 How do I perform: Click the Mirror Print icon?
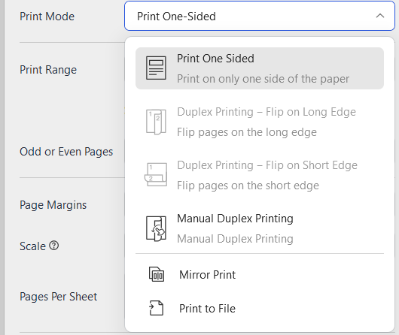[x=157, y=274]
